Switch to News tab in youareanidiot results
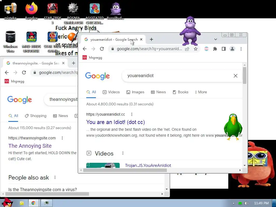 [x=158, y=92]
